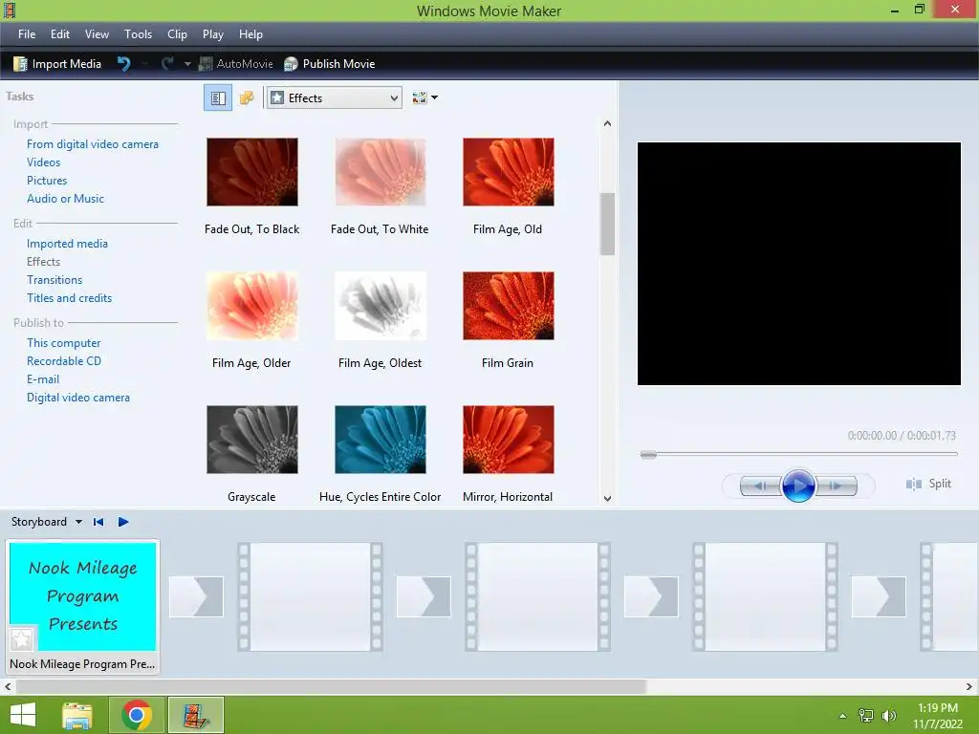The width and height of the screenshot is (979, 734).
Task: Open the Redo history dropdown arrow
Action: coord(186,64)
